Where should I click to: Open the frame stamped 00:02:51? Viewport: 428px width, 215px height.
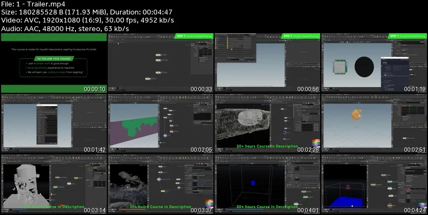tap(374, 124)
